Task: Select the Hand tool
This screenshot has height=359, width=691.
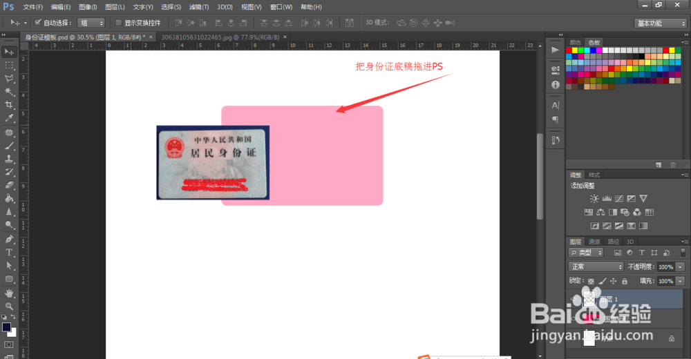Action: click(x=9, y=293)
